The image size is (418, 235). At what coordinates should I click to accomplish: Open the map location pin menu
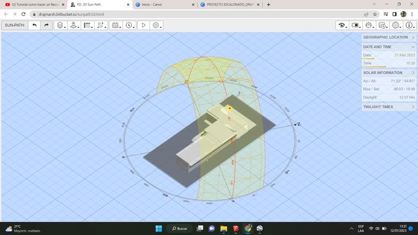pos(74,25)
